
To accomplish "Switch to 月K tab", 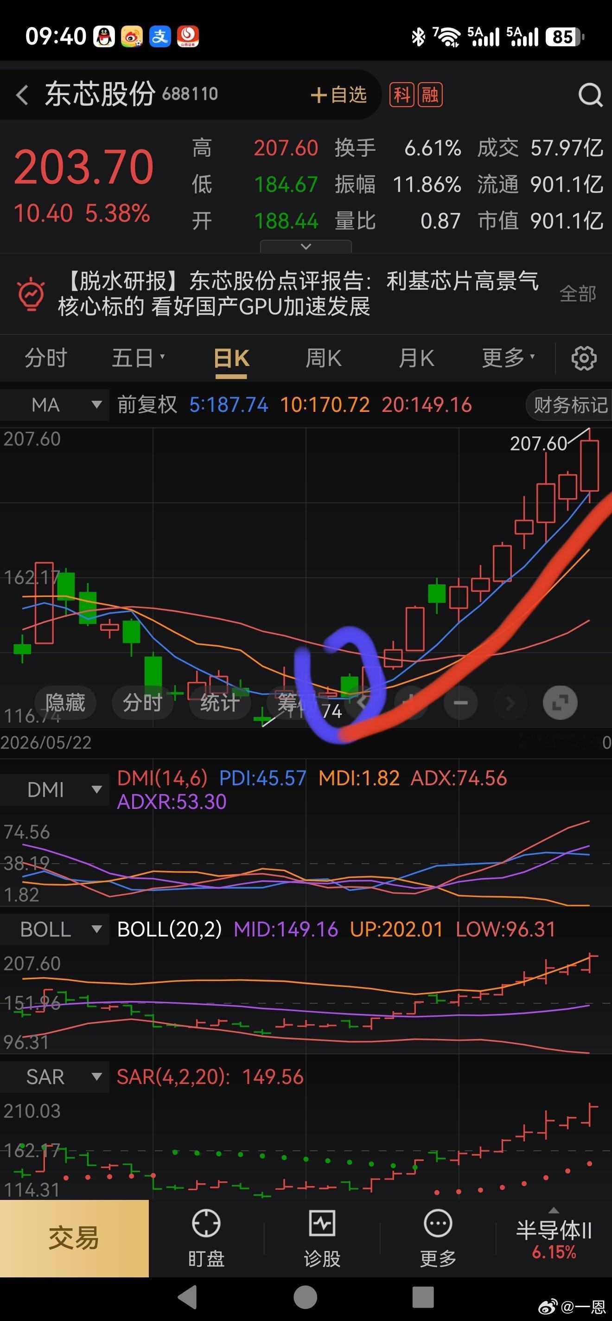I will [416, 358].
